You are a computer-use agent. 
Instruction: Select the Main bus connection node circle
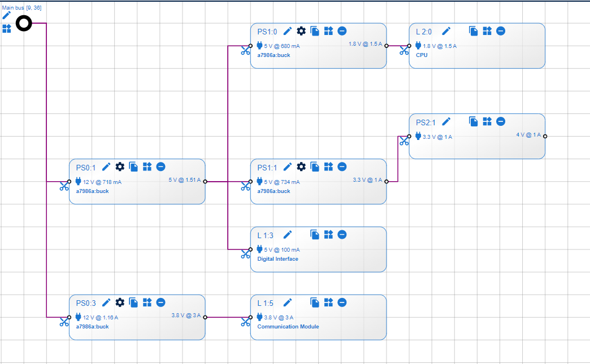(x=23, y=23)
